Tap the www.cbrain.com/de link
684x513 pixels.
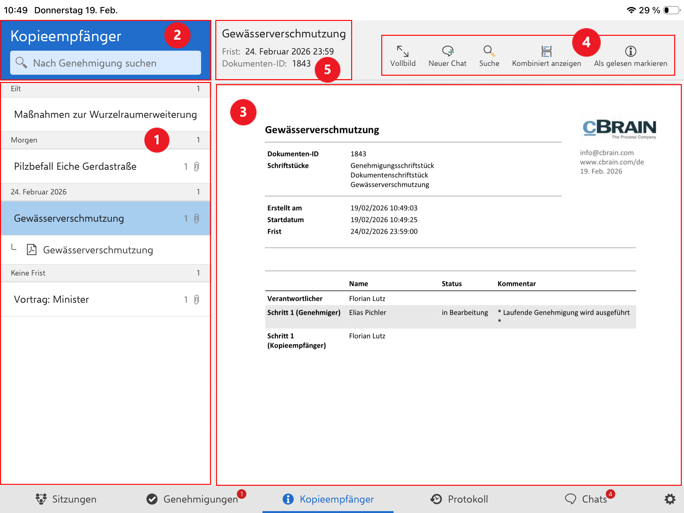pos(612,162)
